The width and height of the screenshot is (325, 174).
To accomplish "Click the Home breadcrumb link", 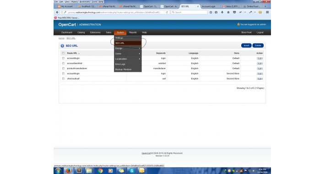I will pos(61,38).
